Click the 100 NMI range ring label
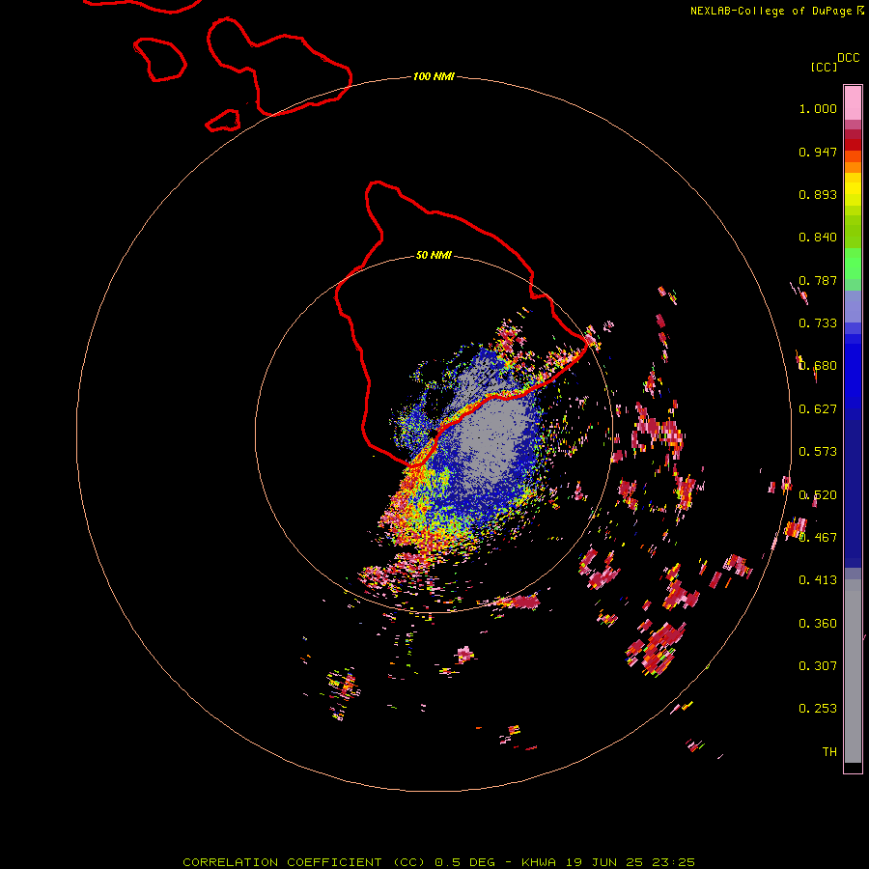Viewport: 869px width, 869px height. (434, 76)
